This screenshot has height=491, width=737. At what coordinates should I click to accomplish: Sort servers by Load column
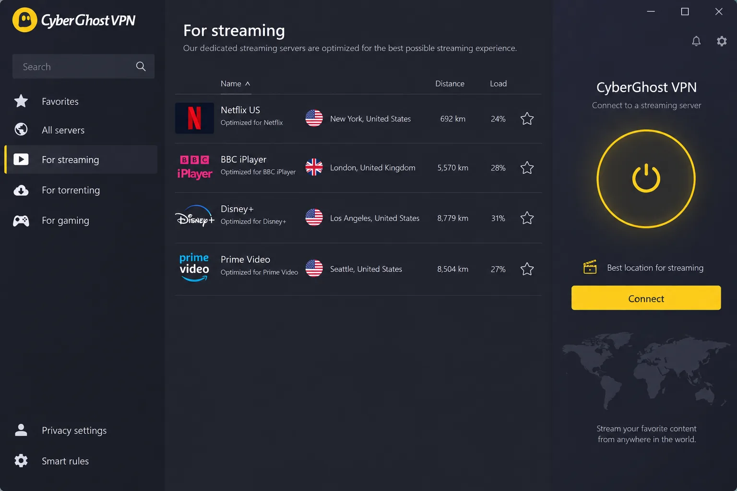coord(498,83)
